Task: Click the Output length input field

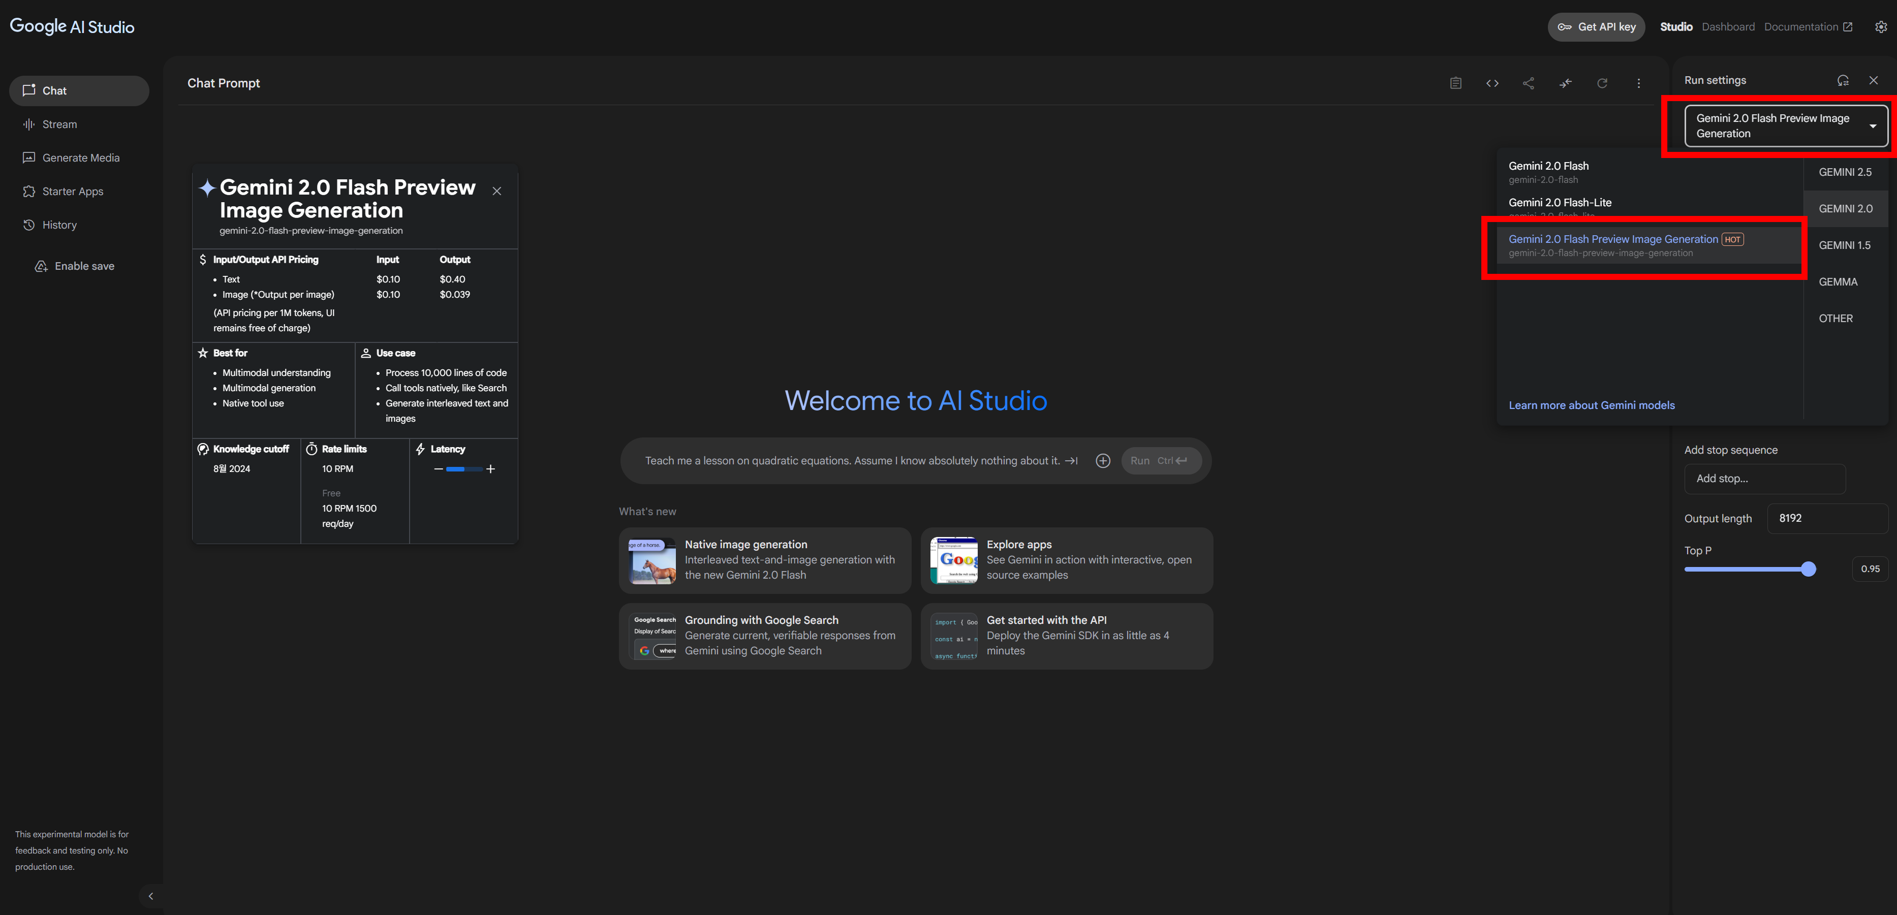Action: click(1826, 518)
